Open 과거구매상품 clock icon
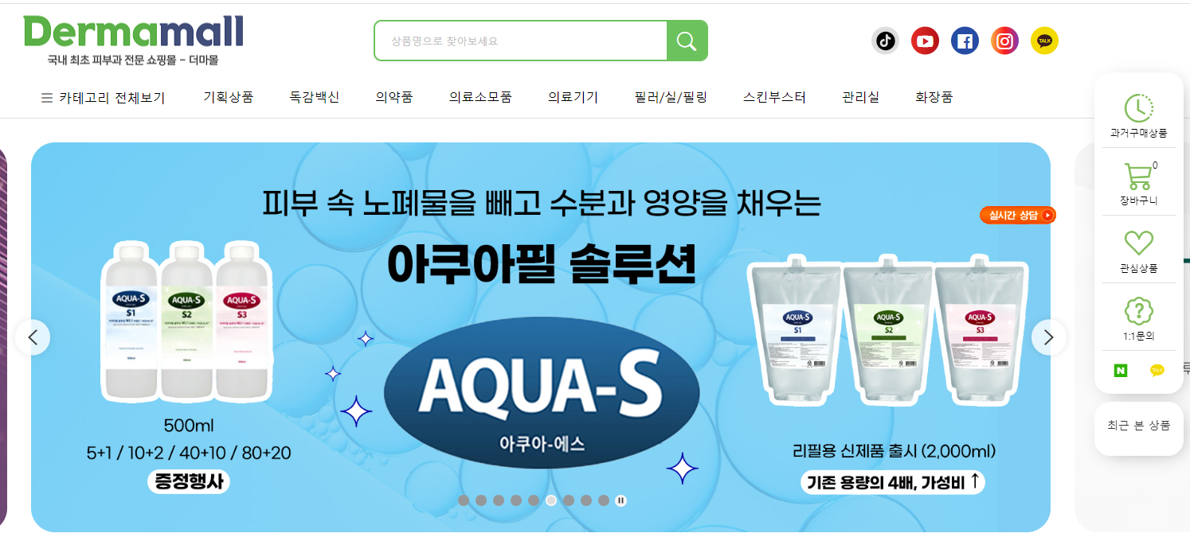 tap(1138, 108)
